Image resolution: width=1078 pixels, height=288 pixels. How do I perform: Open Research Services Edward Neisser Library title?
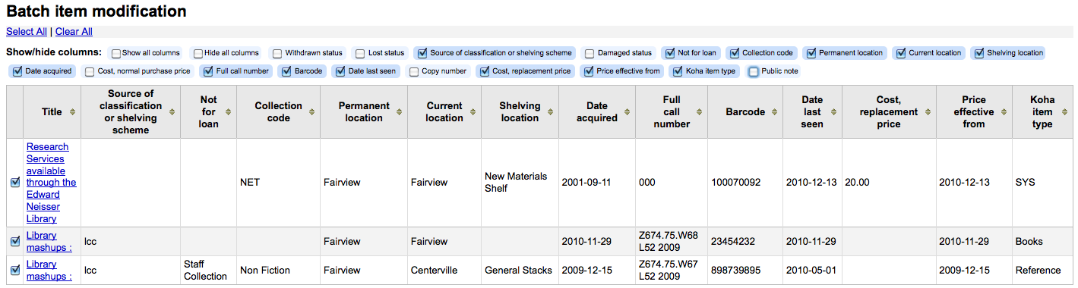(52, 183)
